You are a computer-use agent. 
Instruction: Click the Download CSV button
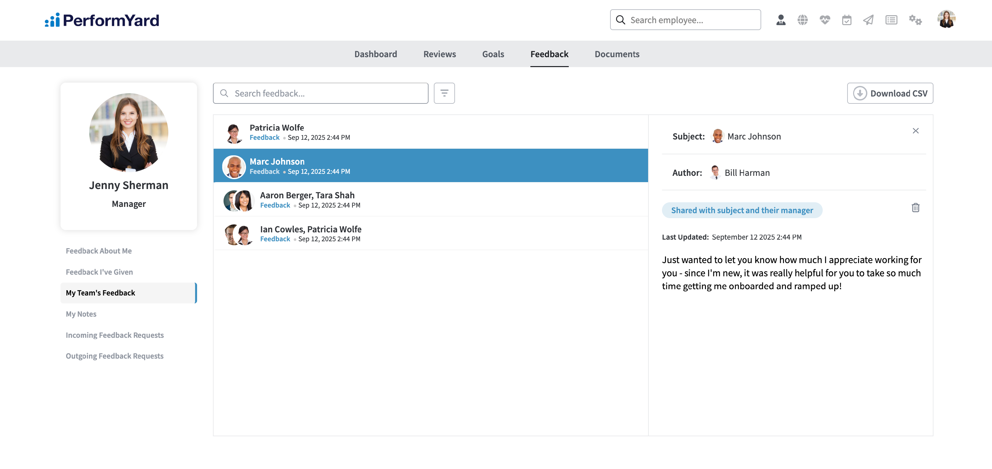(890, 93)
